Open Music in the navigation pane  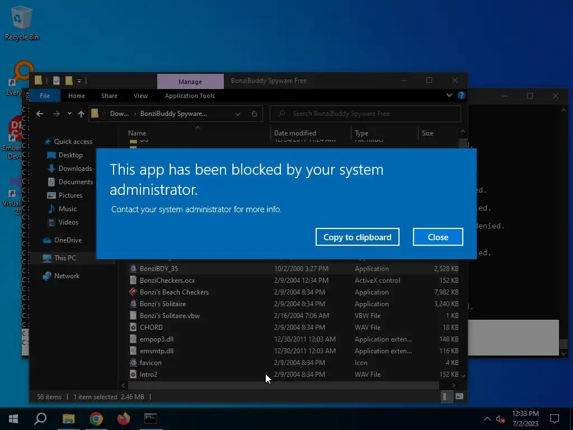(x=67, y=208)
